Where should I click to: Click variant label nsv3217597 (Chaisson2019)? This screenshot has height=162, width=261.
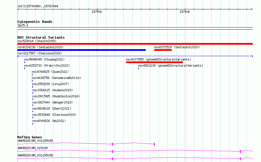(x=40, y=53)
